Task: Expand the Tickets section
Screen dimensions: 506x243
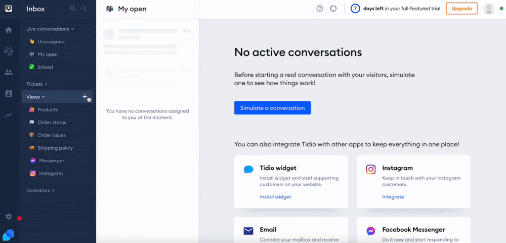Action: click(x=37, y=84)
